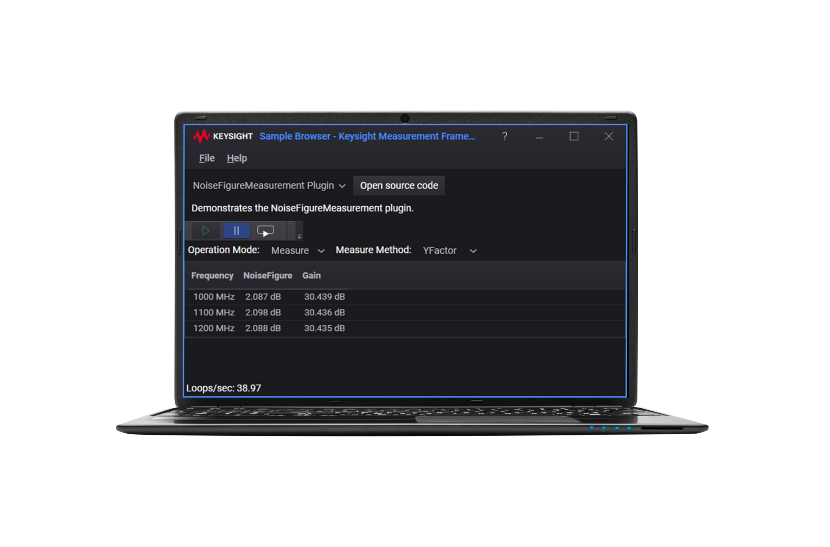The height and width of the screenshot is (547, 830).
Task: Open the Help menu
Action: [237, 158]
